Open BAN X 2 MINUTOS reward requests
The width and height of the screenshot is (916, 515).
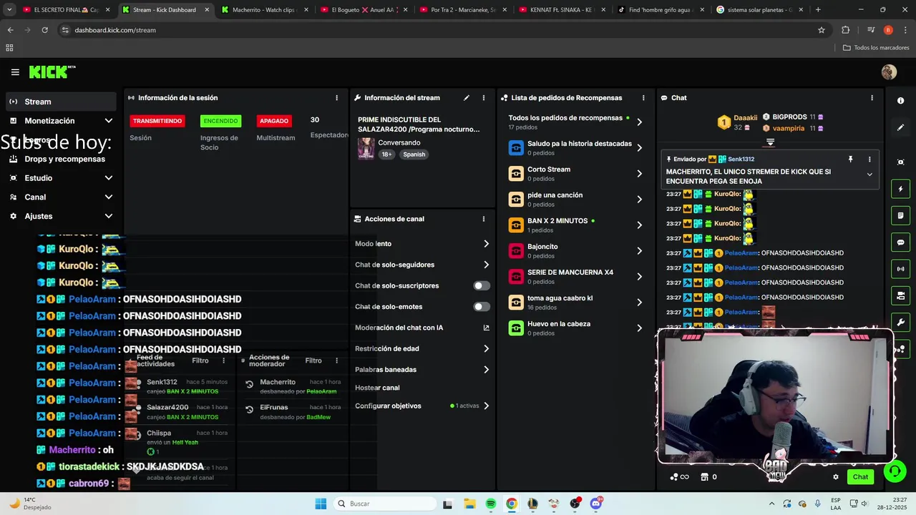[575, 225]
